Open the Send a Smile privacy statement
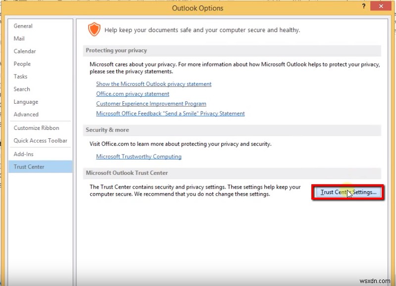This screenshot has width=396, height=286. (x=170, y=114)
